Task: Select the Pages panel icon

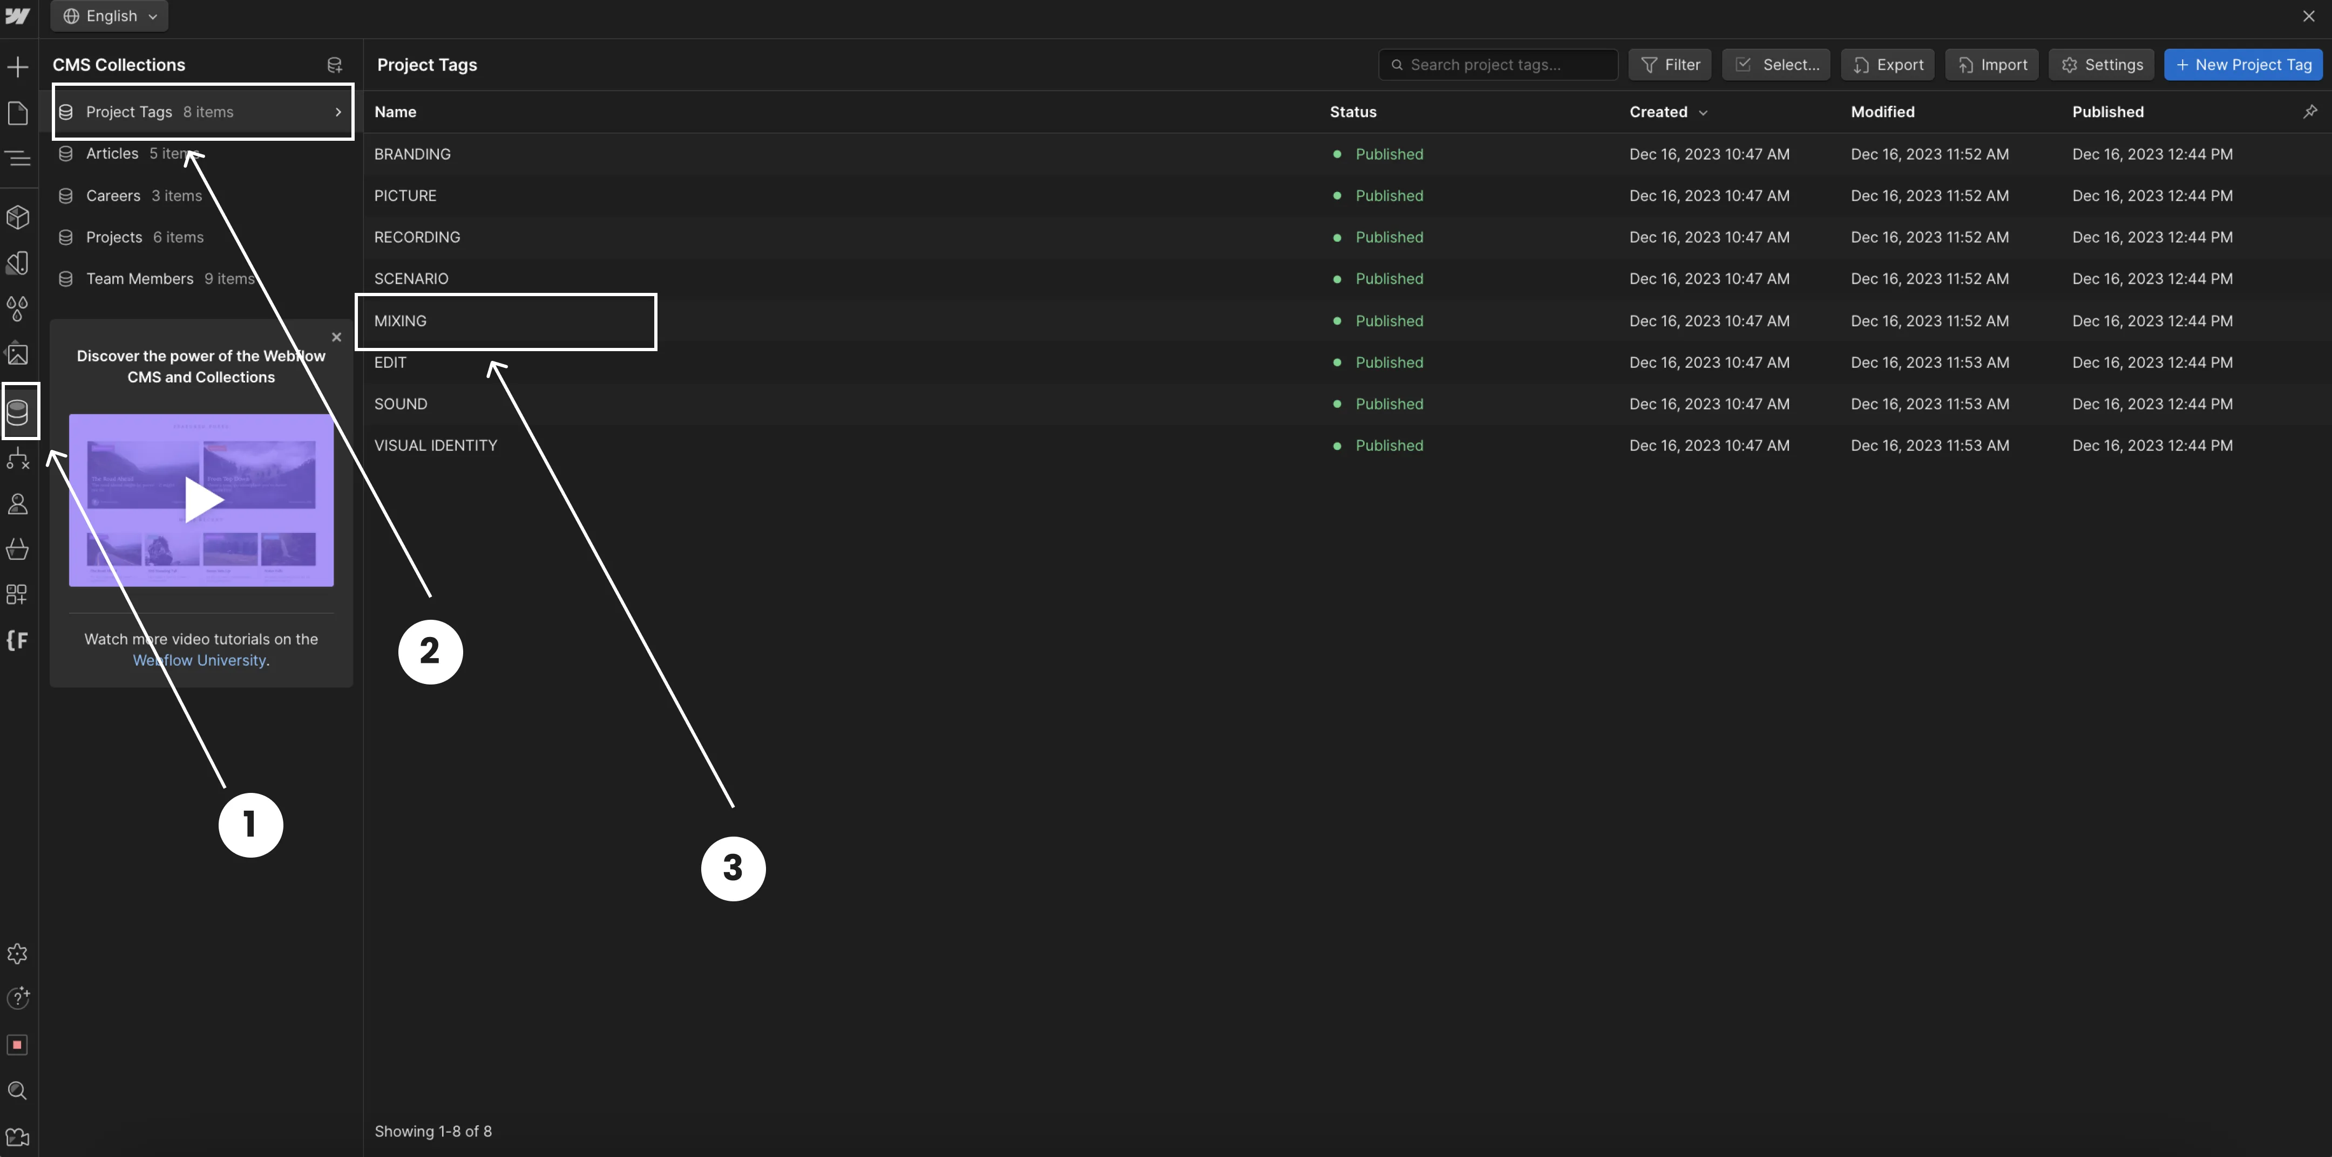Action: tap(18, 113)
